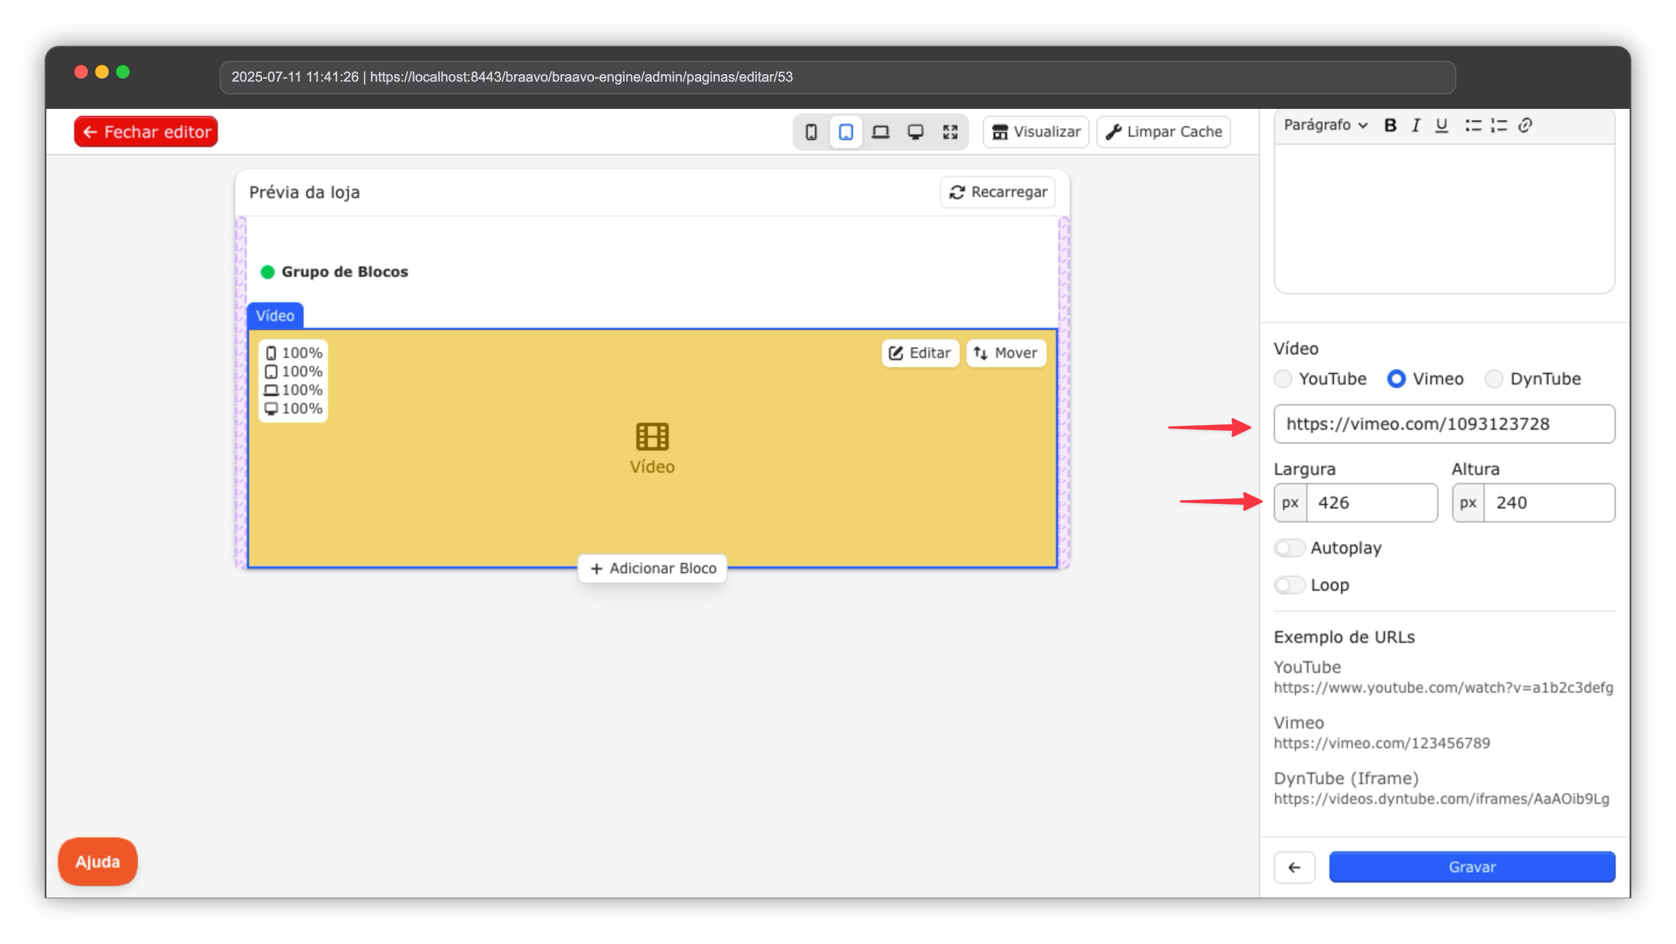
Task: Insert a numbered list
Action: tap(1499, 126)
